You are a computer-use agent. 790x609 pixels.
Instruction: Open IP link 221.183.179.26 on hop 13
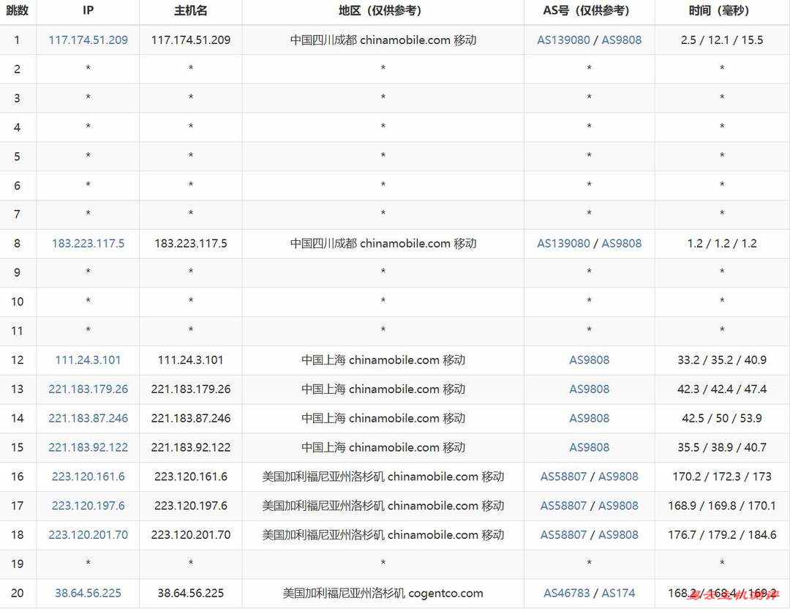tap(88, 389)
